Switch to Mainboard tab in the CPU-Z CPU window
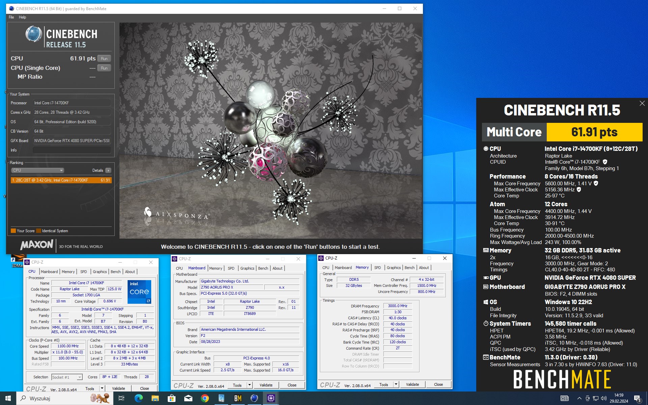Screen dimensions: 648x405 tap(49, 272)
